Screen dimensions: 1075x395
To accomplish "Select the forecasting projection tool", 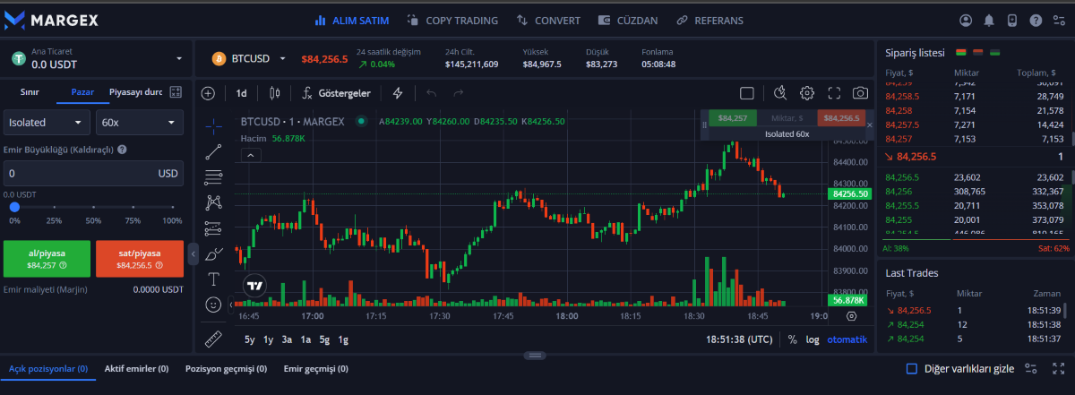I will [213, 228].
